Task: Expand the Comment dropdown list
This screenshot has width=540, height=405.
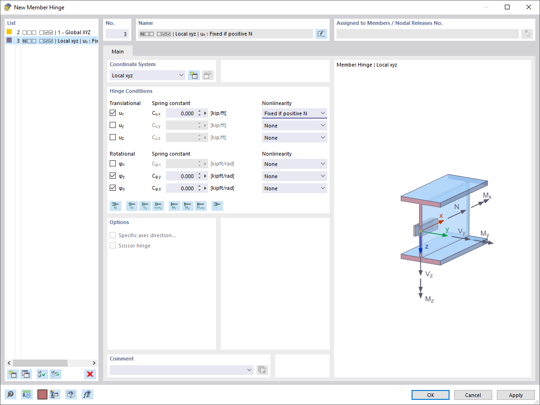Action: (x=249, y=370)
